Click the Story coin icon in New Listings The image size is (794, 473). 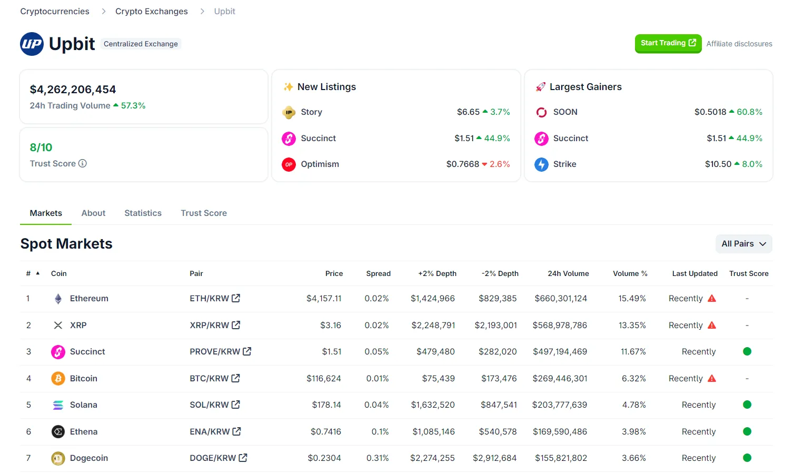[289, 112]
